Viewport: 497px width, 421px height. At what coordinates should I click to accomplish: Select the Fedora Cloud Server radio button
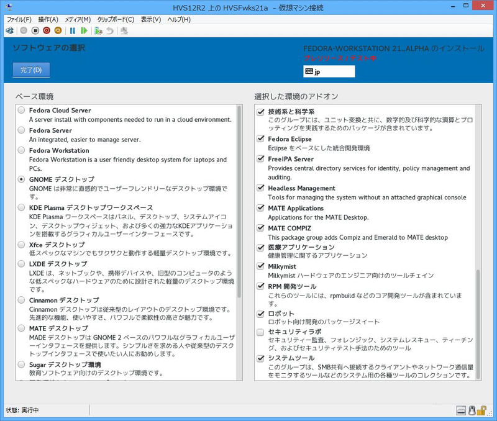point(21,111)
